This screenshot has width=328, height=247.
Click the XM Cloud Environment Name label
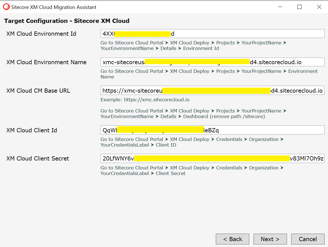[46, 62]
